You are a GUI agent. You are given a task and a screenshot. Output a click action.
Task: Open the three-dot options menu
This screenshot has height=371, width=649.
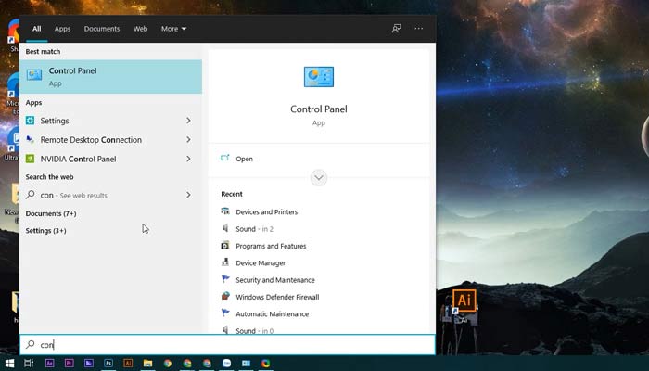pos(419,29)
